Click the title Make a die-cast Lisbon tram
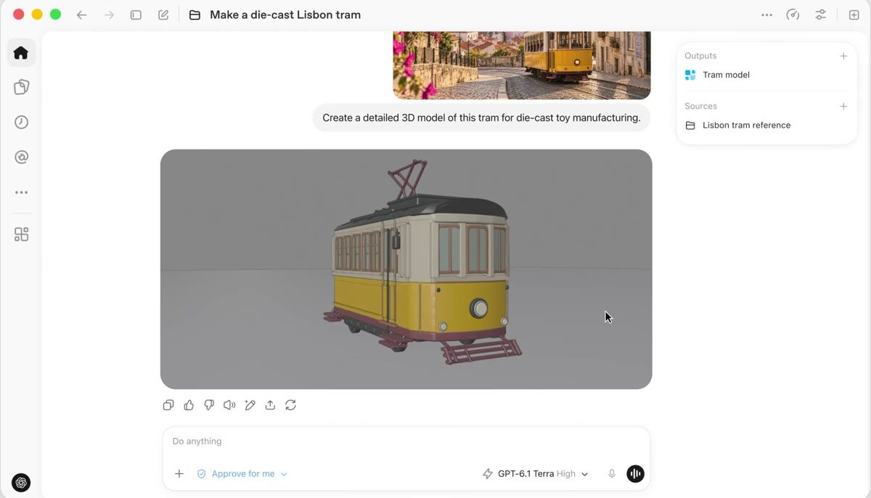 pos(285,15)
